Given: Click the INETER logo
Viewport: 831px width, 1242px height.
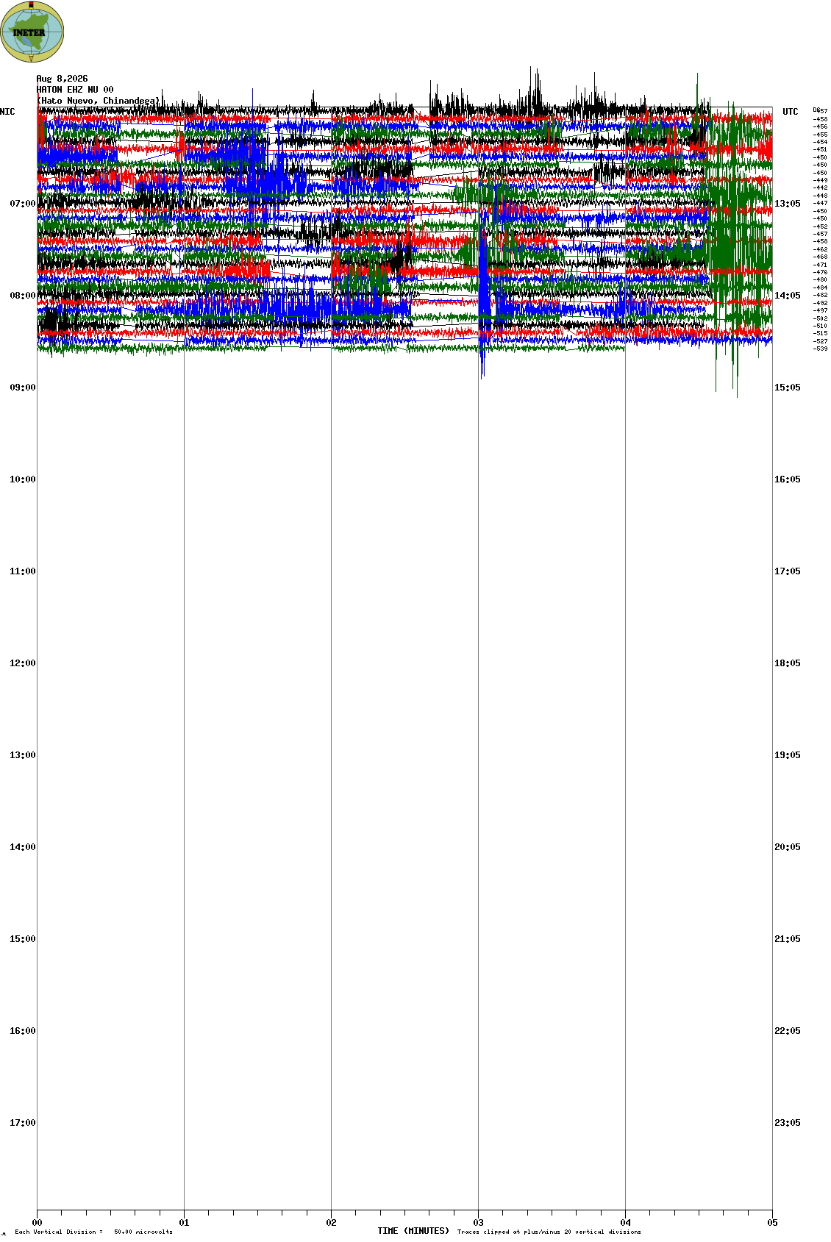Looking at the screenshot, I should (32, 32).
